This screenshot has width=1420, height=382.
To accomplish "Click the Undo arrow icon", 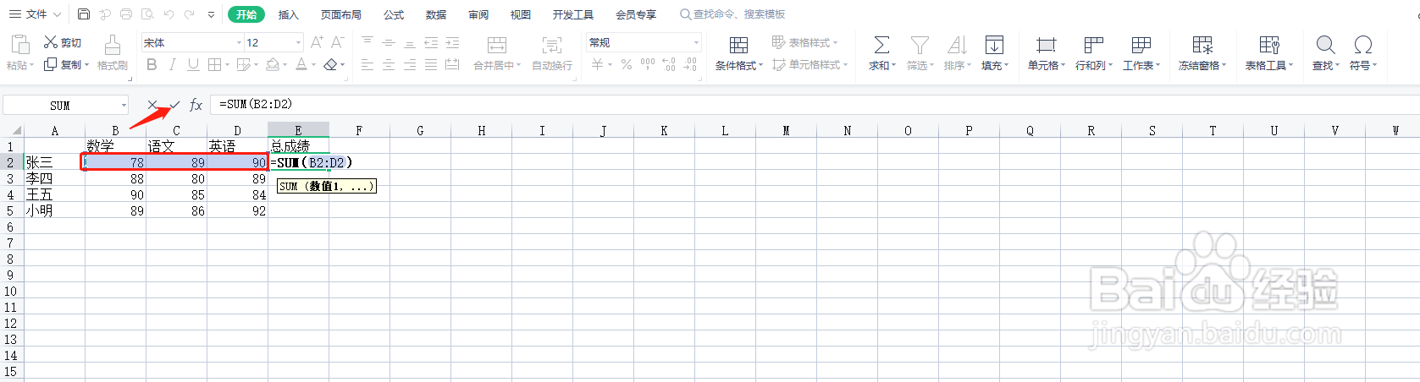I will coord(169,14).
